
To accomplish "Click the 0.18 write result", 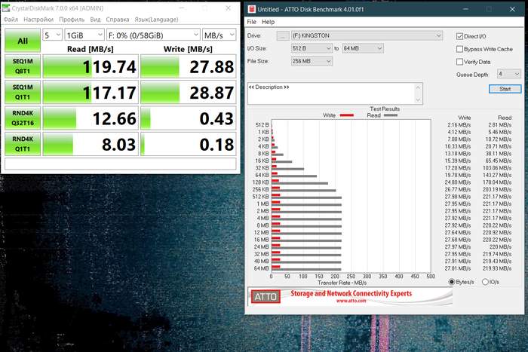I will (x=189, y=144).
